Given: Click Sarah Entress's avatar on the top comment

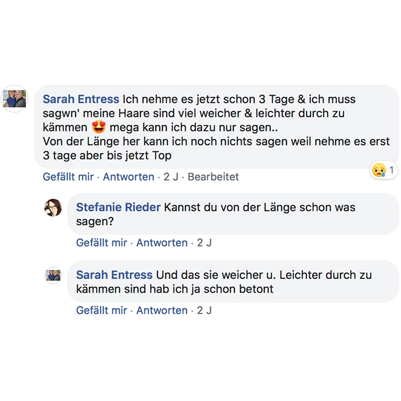Looking at the screenshot, I should pos(14,99).
